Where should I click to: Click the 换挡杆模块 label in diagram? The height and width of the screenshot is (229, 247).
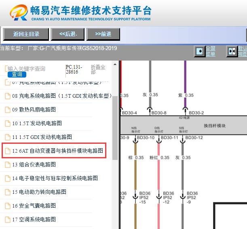point(215,126)
